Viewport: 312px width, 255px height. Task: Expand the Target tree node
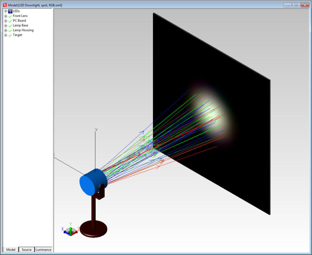click(5, 35)
